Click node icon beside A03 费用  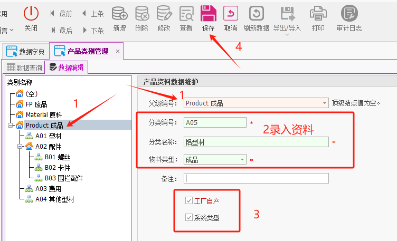29,189
